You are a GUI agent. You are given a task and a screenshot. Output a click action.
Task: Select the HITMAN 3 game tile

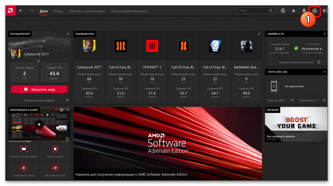(x=152, y=67)
